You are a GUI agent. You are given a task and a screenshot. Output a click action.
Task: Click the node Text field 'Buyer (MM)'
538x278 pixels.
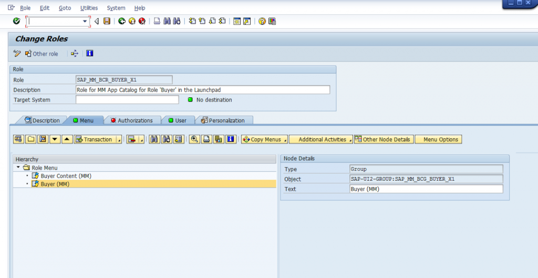pyautogui.click(x=426, y=189)
